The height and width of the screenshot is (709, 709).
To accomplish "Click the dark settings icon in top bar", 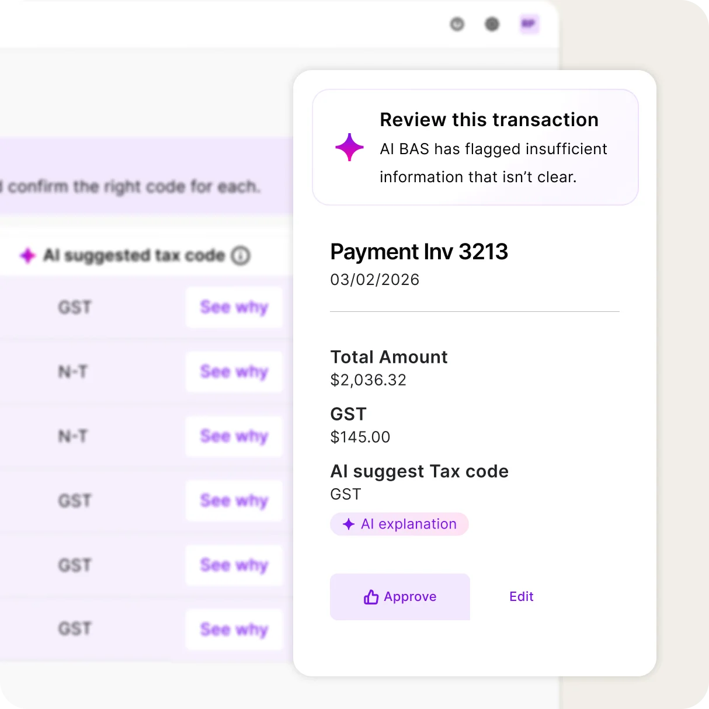I will click(x=492, y=25).
